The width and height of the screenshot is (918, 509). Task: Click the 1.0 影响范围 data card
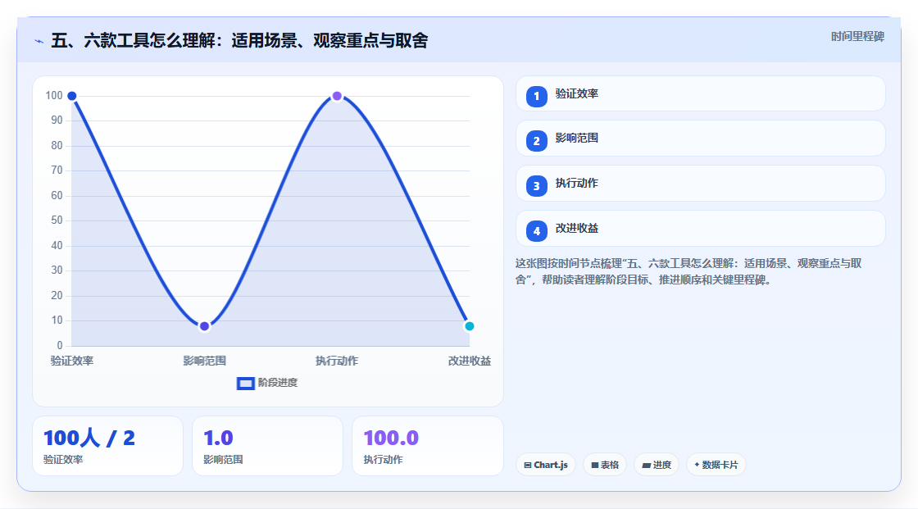tap(267, 446)
